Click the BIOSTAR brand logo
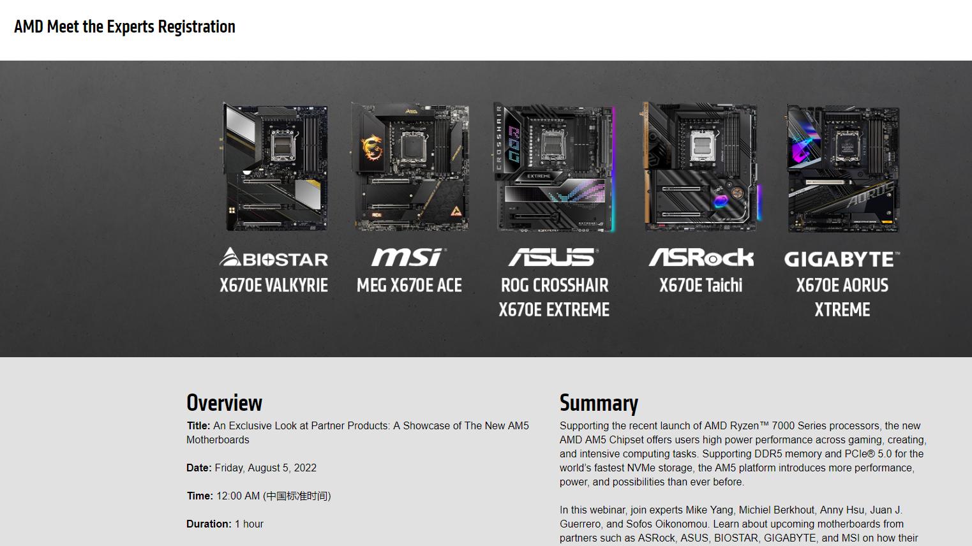 274,257
